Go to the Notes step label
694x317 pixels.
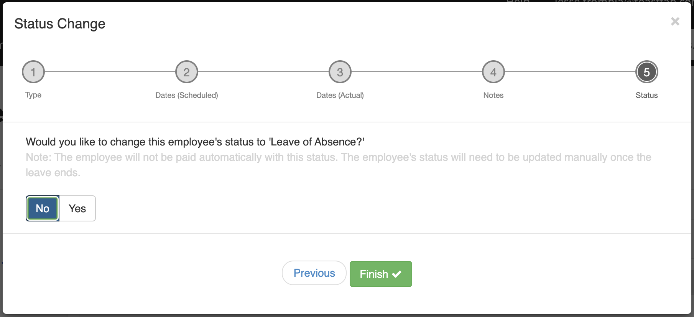tap(493, 95)
